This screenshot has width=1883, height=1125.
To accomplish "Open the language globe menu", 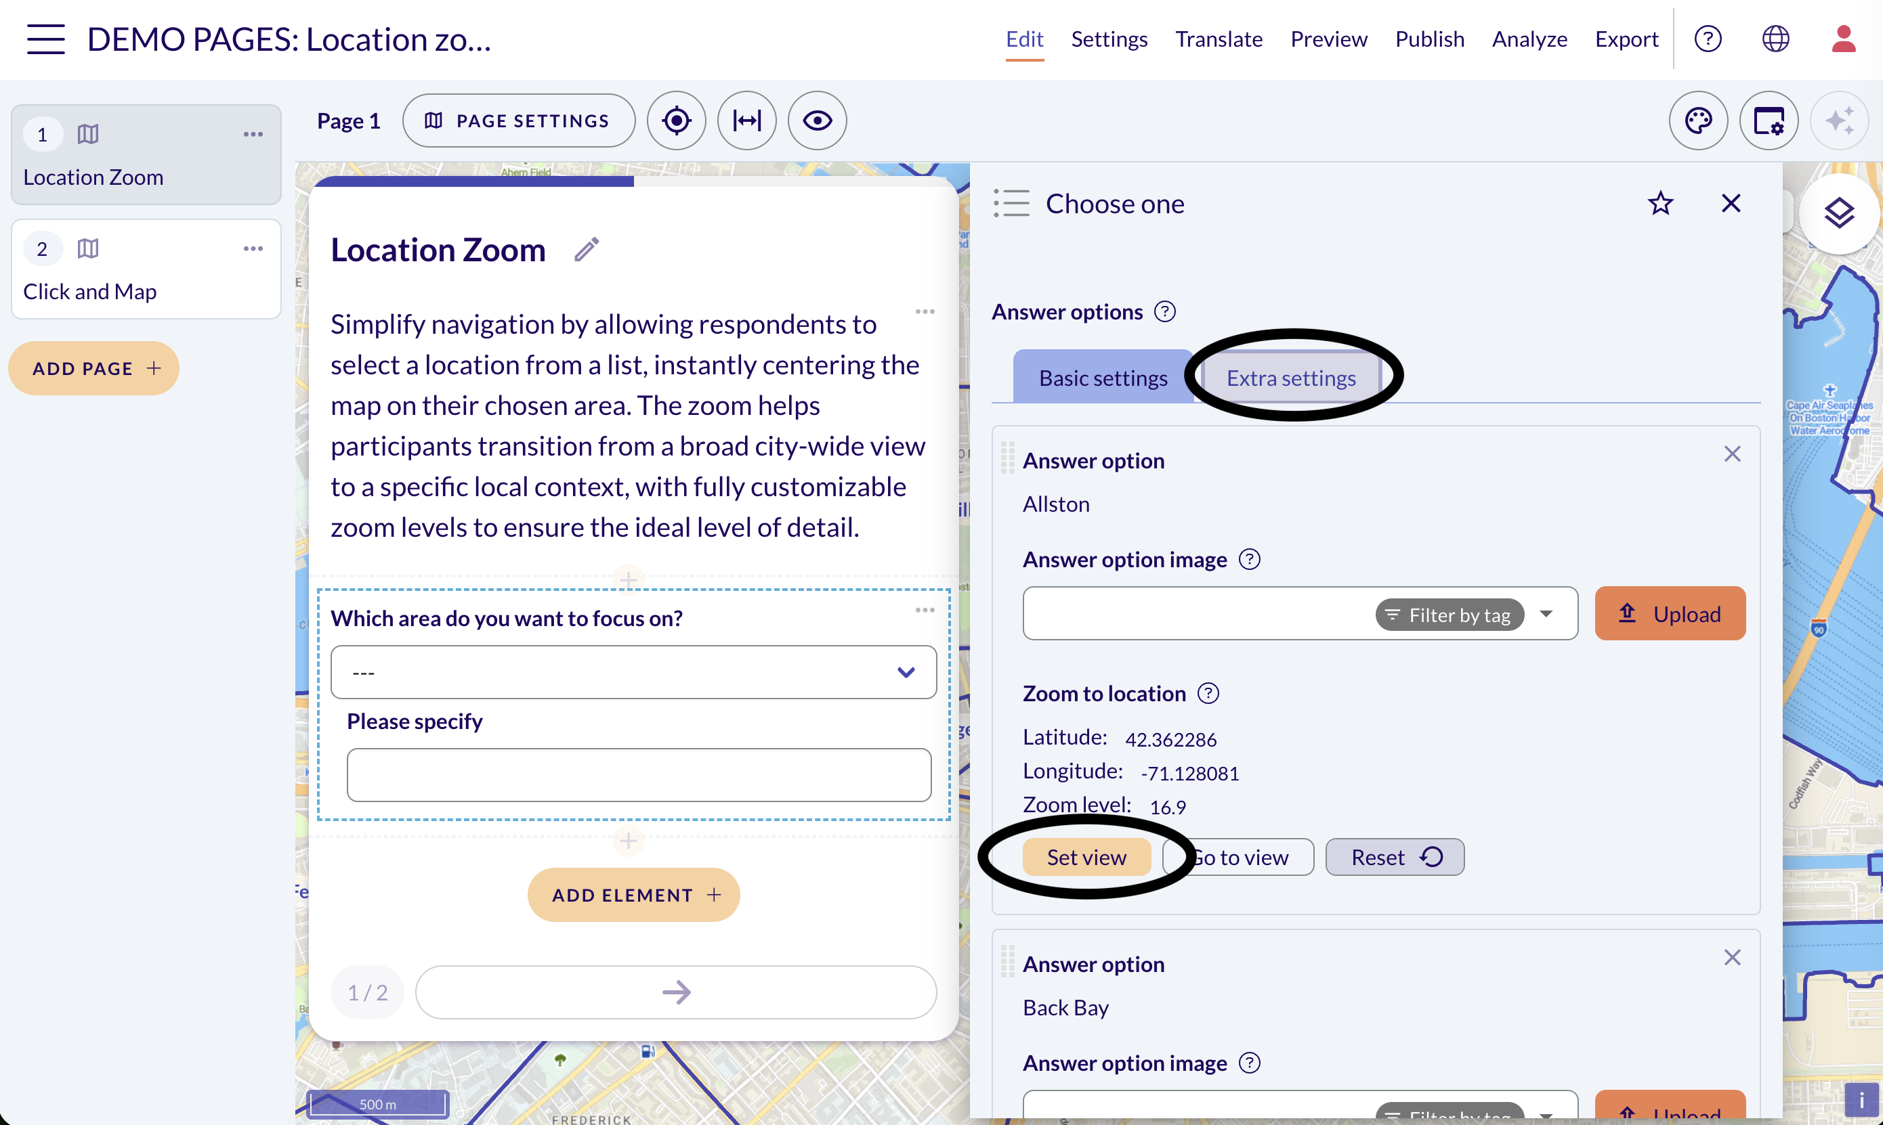I will (x=1775, y=39).
